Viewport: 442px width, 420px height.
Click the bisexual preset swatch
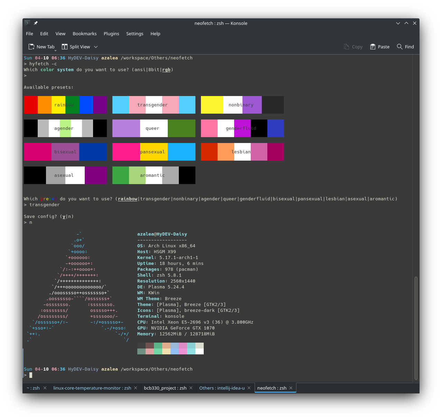65,152
